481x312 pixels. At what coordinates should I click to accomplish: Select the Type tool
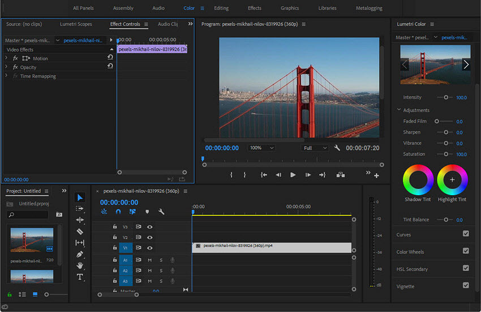(x=80, y=277)
